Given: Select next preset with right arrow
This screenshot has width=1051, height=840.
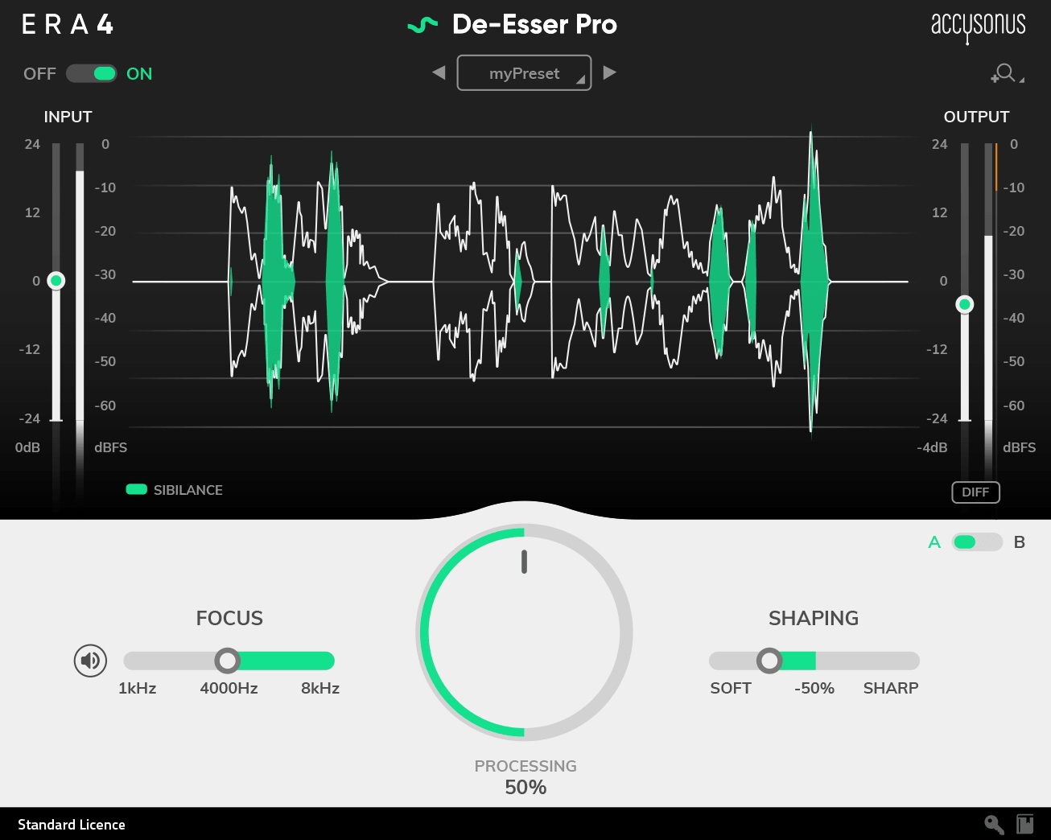Looking at the screenshot, I should pos(610,72).
